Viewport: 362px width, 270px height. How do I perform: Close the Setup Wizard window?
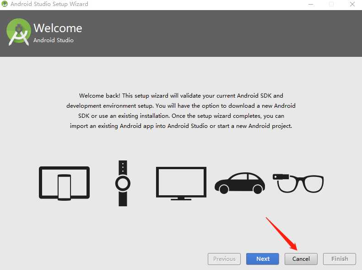point(352,4)
